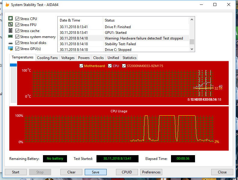The height and width of the screenshot is (180, 238).
Task: Open the Voltages tab
Action: click(x=68, y=58)
